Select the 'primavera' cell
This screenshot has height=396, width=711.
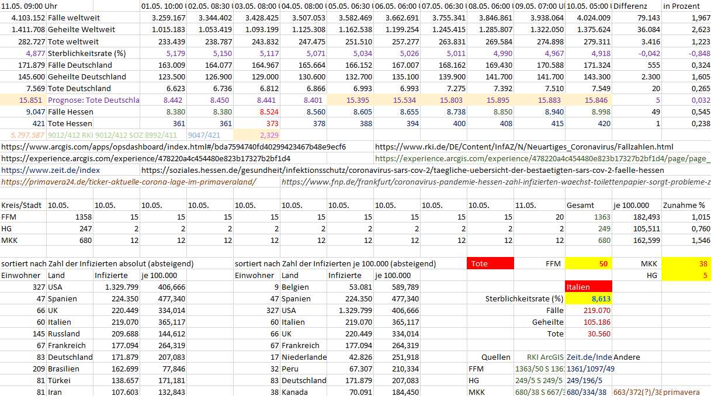(x=682, y=392)
